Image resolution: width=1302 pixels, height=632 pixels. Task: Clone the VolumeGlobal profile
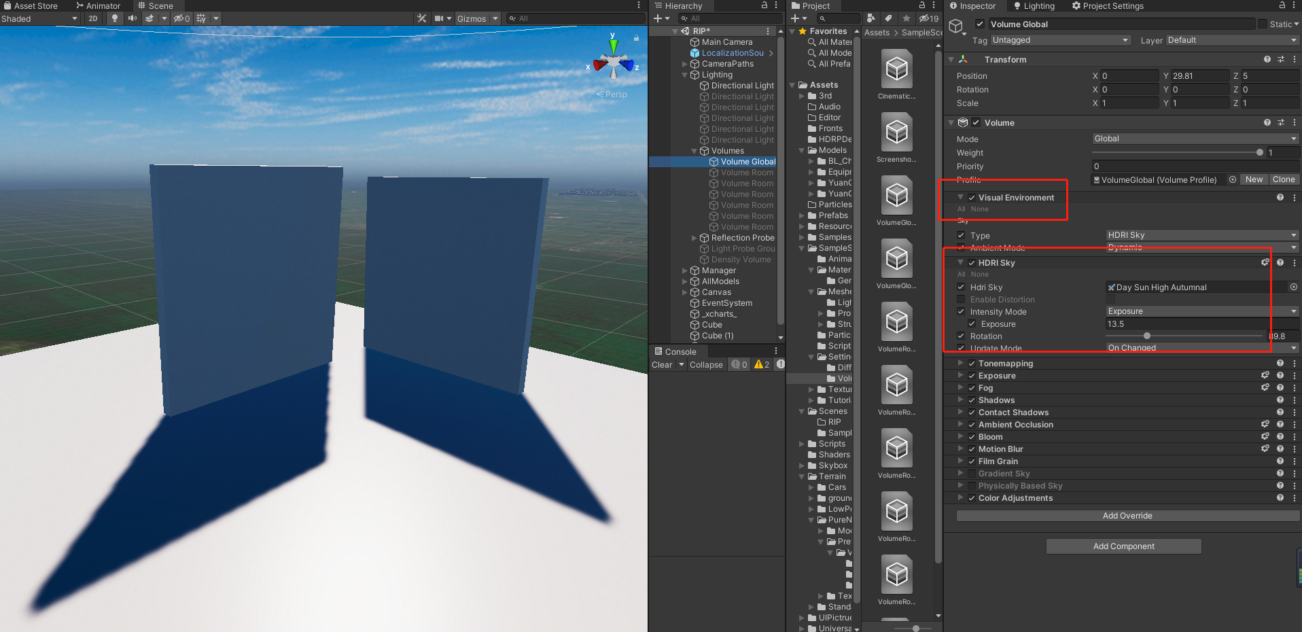coord(1283,179)
